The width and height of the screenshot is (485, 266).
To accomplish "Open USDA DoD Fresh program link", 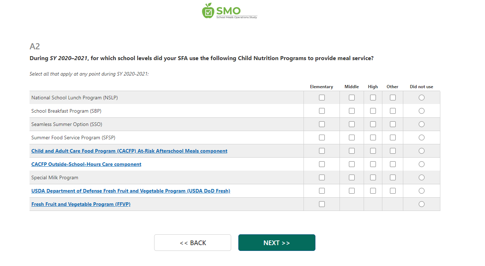I will click(131, 191).
